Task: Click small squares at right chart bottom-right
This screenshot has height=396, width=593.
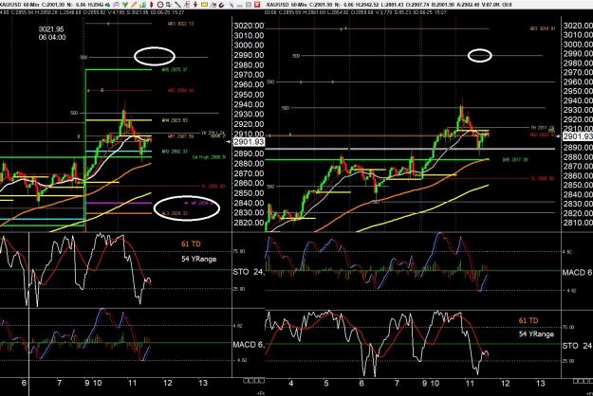Action: [584, 381]
